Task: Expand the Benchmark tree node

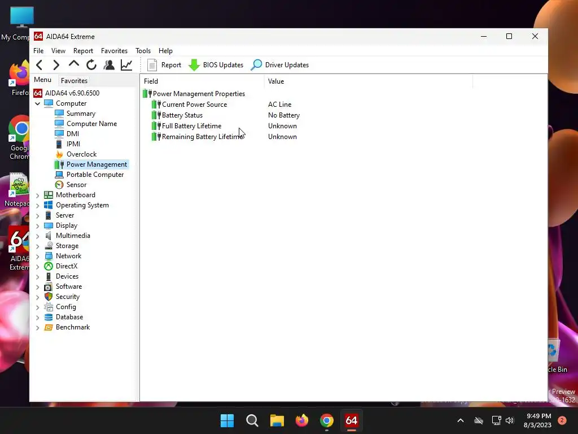Action: pos(38,327)
